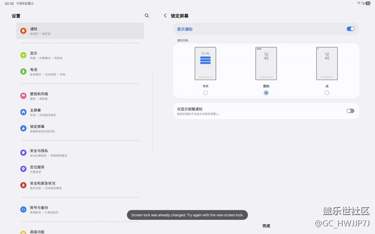Tap the search magnifier icon in Settings
This screenshot has height=234, width=375.
[147, 16]
